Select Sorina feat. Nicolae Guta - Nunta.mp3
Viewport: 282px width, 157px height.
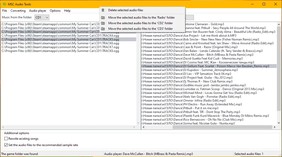pos(209,123)
